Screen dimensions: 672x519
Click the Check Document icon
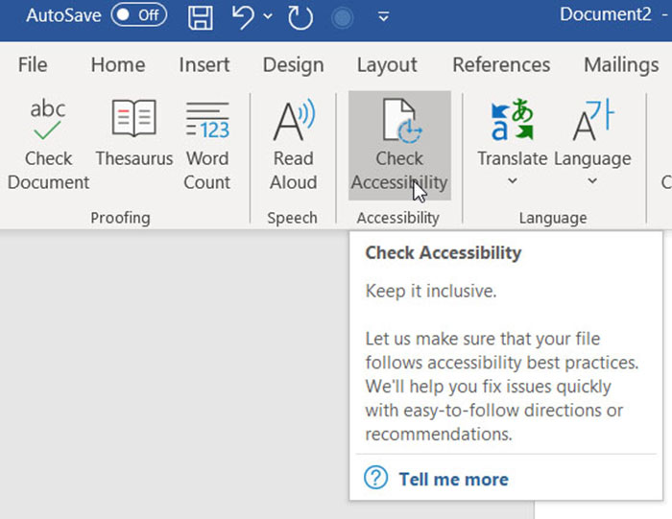pos(47,121)
